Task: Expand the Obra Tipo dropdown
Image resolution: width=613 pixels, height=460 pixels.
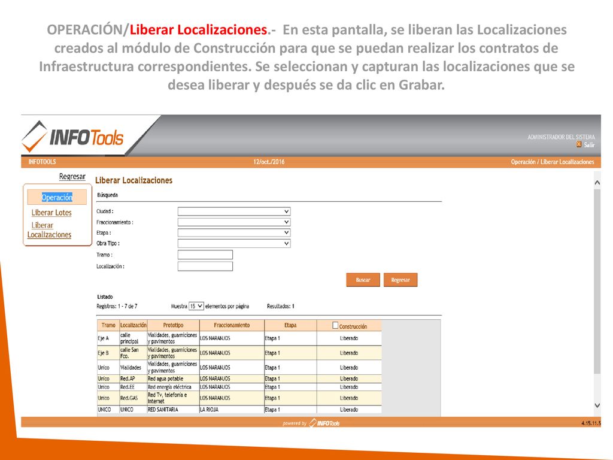Action: click(234, 243)
